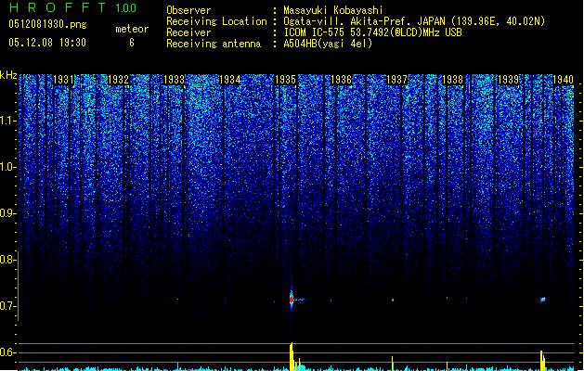Image resolution: width=584 pixels, height=371 pixels.
Task: Click the thin yellow spike under 1937
Action: [x=392, y=364]
